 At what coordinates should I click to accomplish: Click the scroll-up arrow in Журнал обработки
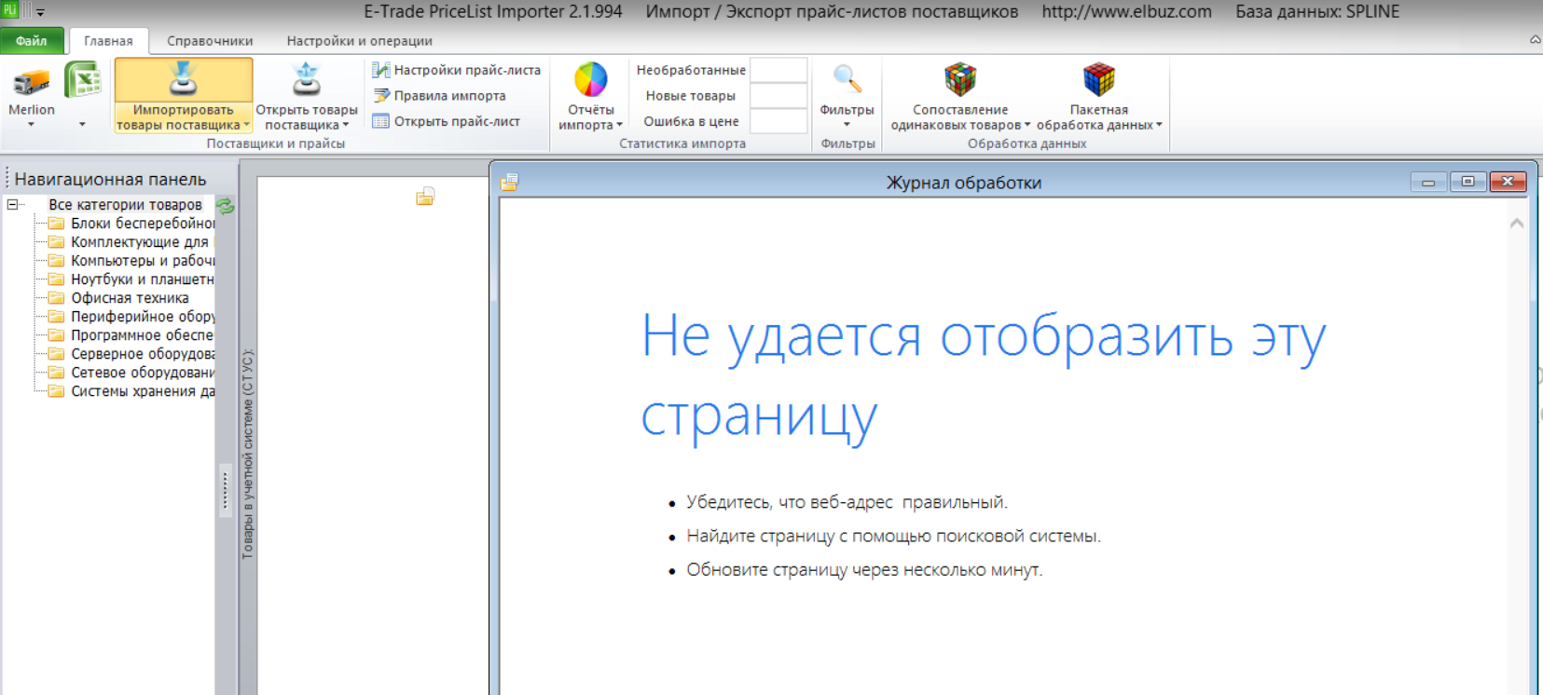tap(1517, 224)
